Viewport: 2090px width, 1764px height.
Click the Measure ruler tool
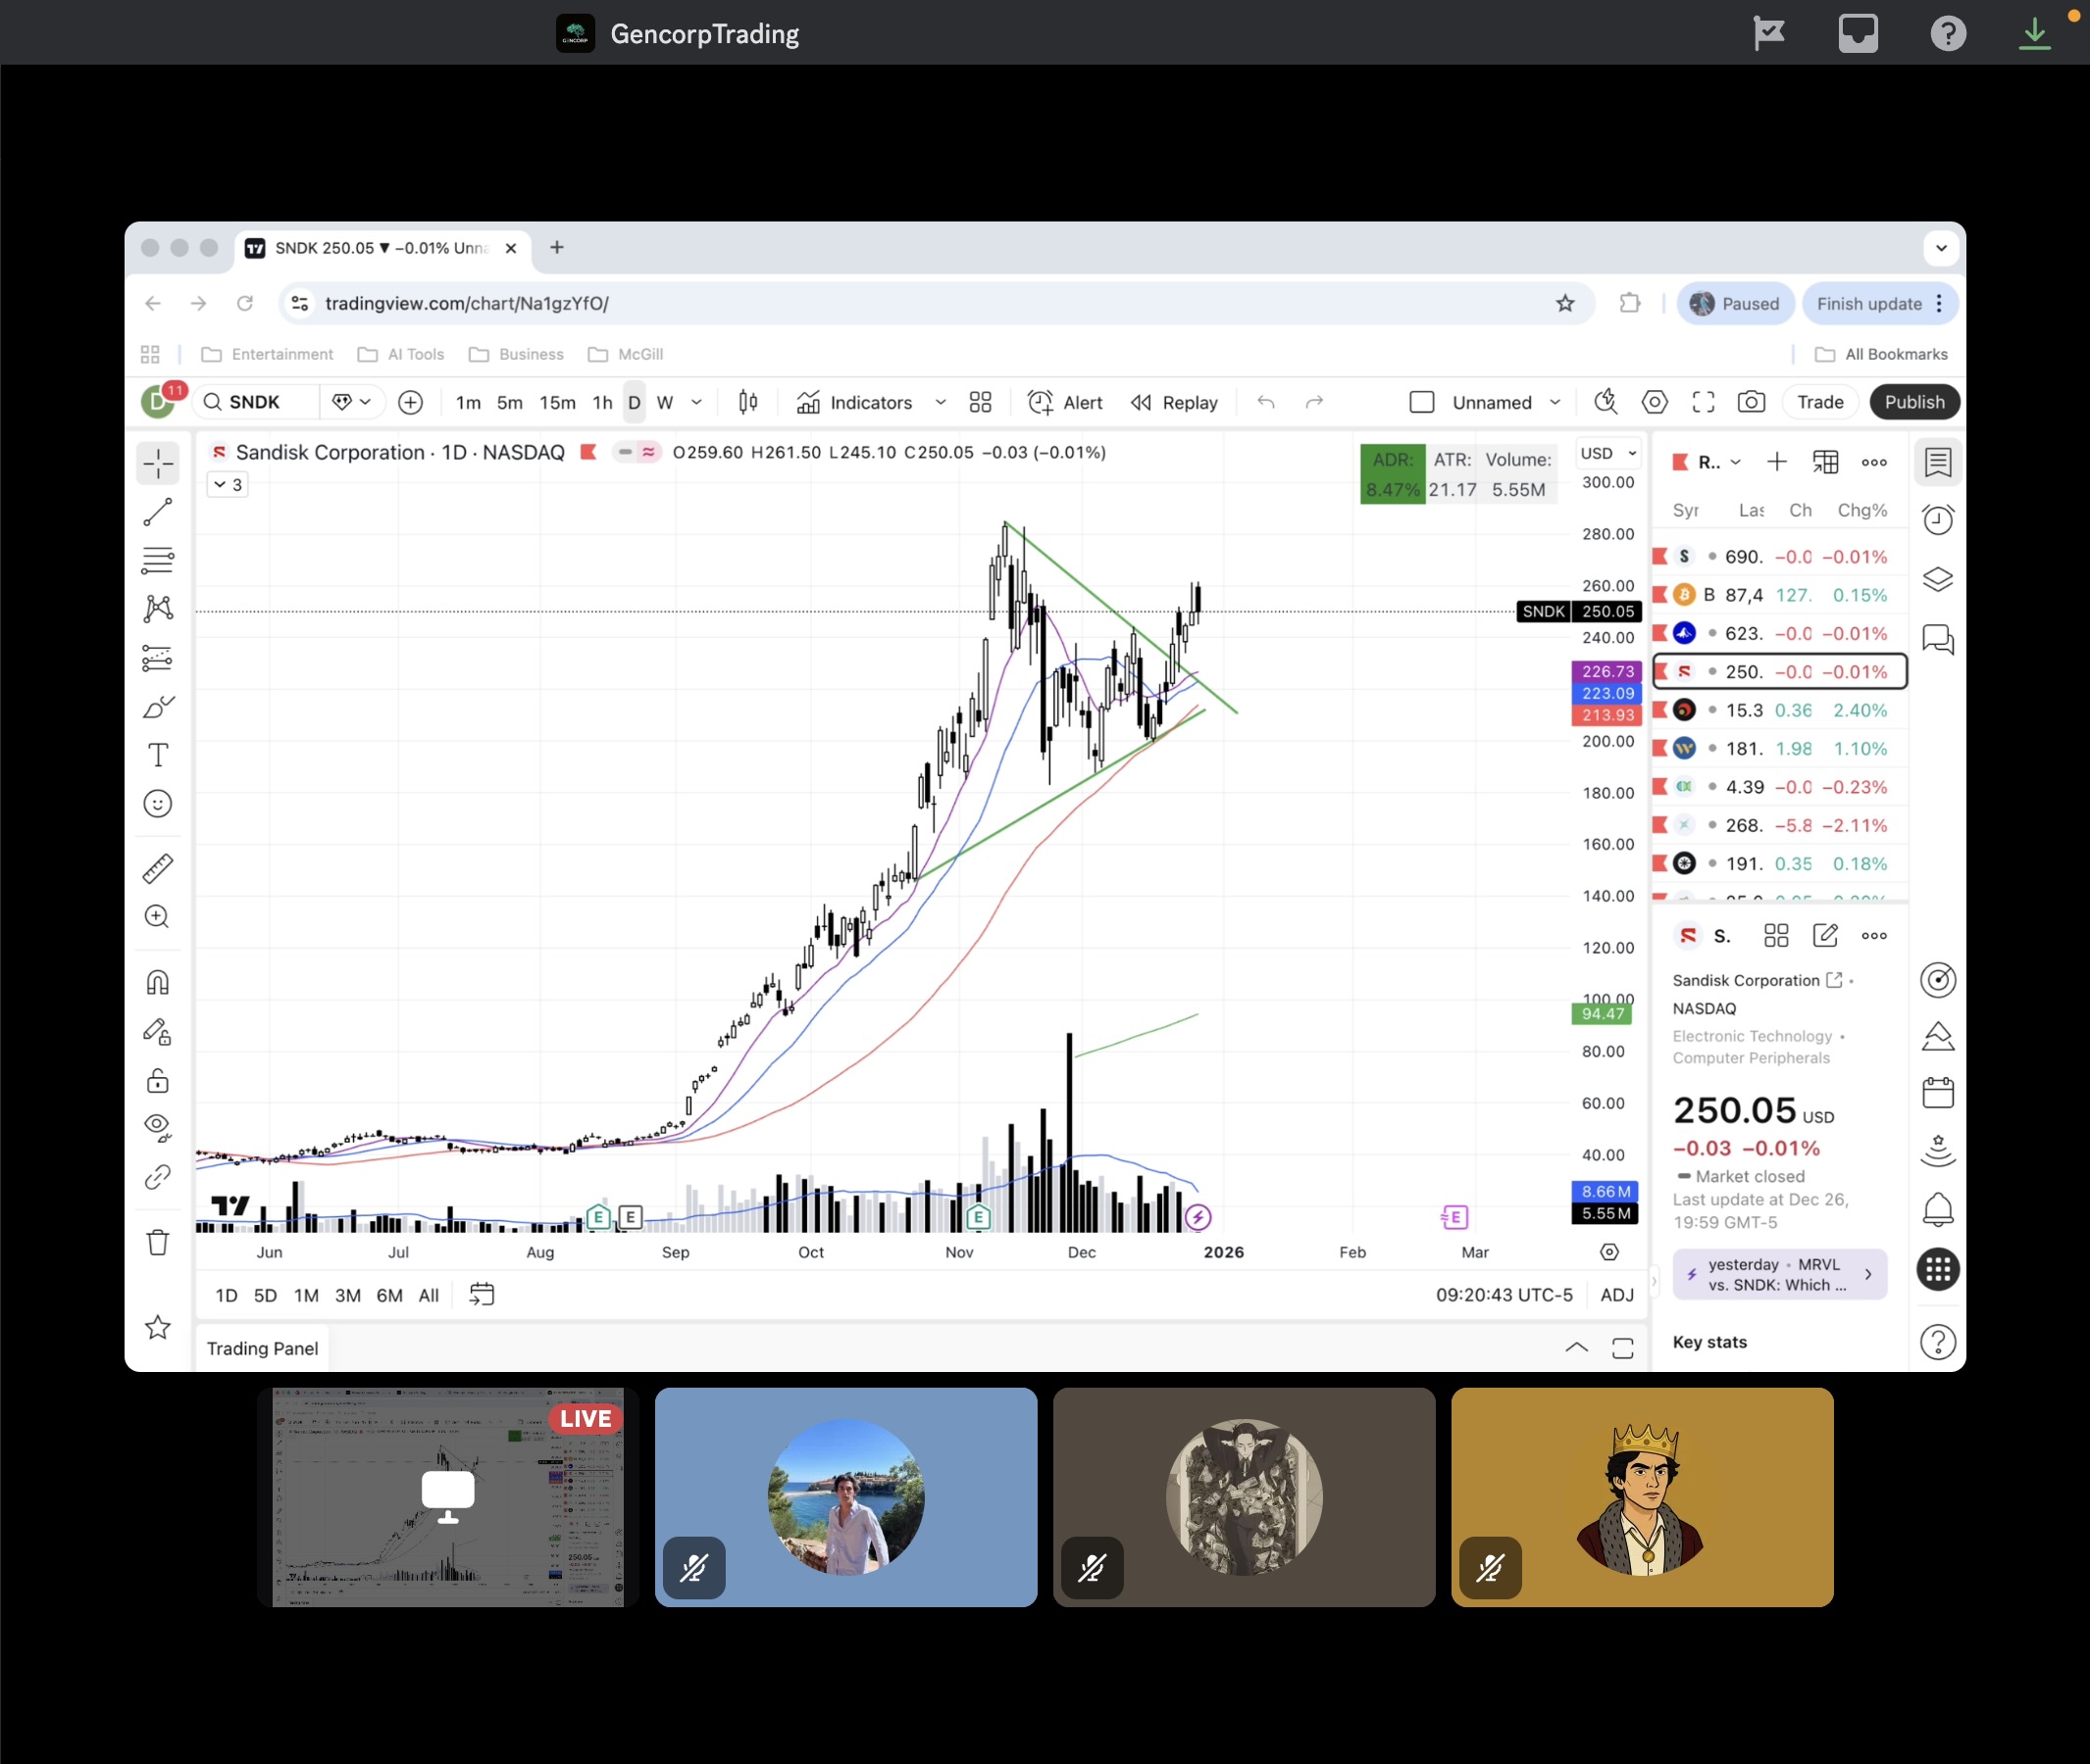(158, 868)
